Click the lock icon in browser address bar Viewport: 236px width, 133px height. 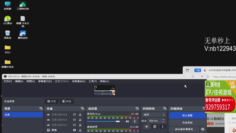pos(208,77)
